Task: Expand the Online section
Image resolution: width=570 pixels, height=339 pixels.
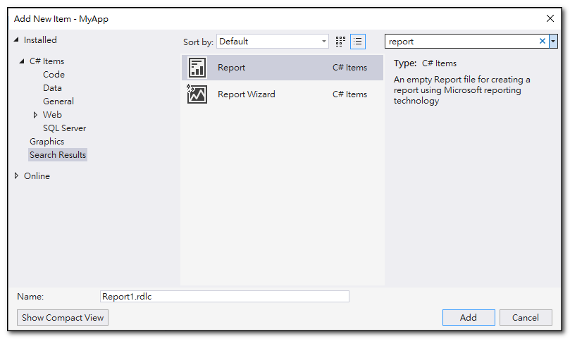Action: (17, 176)
